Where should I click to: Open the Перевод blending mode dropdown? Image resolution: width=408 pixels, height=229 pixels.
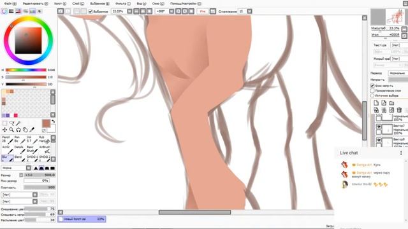pyautogui.click(x=398, y=73)
